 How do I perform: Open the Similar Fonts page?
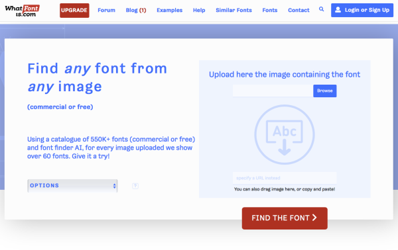[233, 11]
